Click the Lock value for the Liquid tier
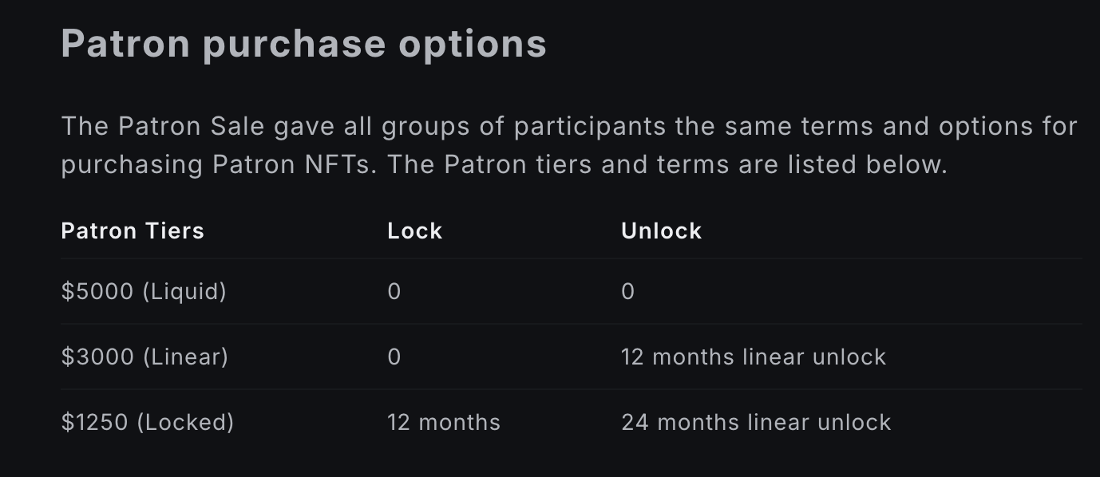 point(394,292)
